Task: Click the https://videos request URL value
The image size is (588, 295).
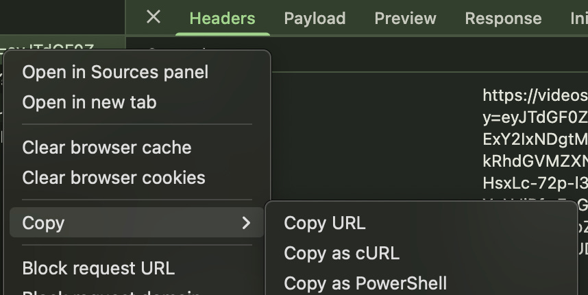Action: coord(535,95)
